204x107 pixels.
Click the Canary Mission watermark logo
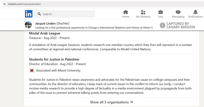click(x=162, y=25)
